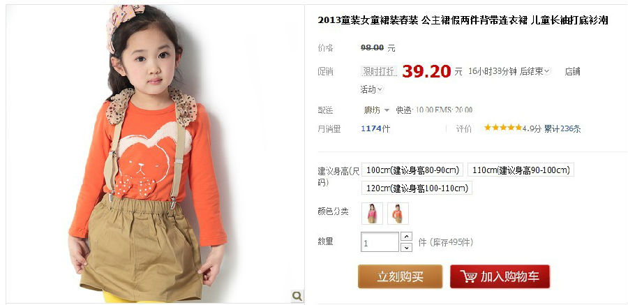Image resolution: width=628 pixels, height=305 pixels.
Task: Click the 限时打折 promotion tag
Action: coord(379,71)
